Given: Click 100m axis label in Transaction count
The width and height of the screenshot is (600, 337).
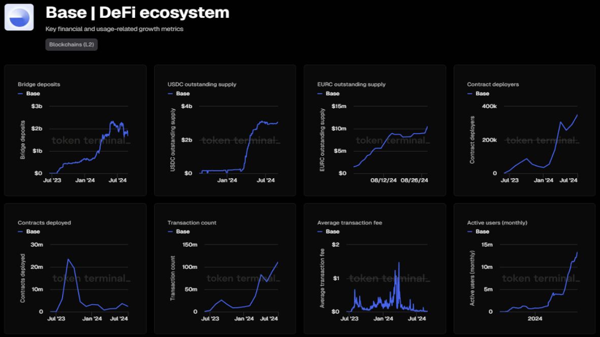Looking at the screenshot, I should coord(190,267).
